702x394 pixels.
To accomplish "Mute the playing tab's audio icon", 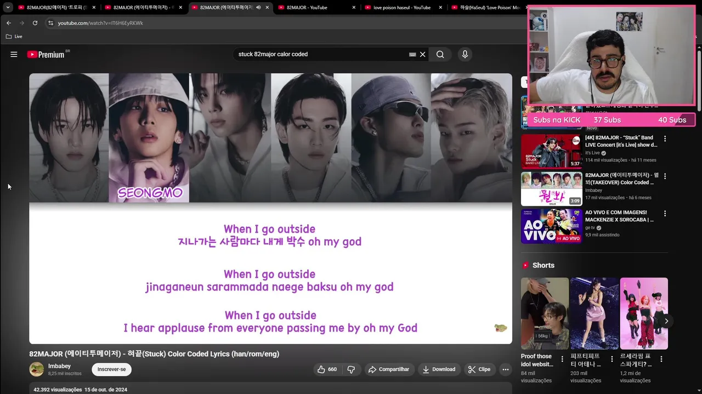I will pos(258,8).
